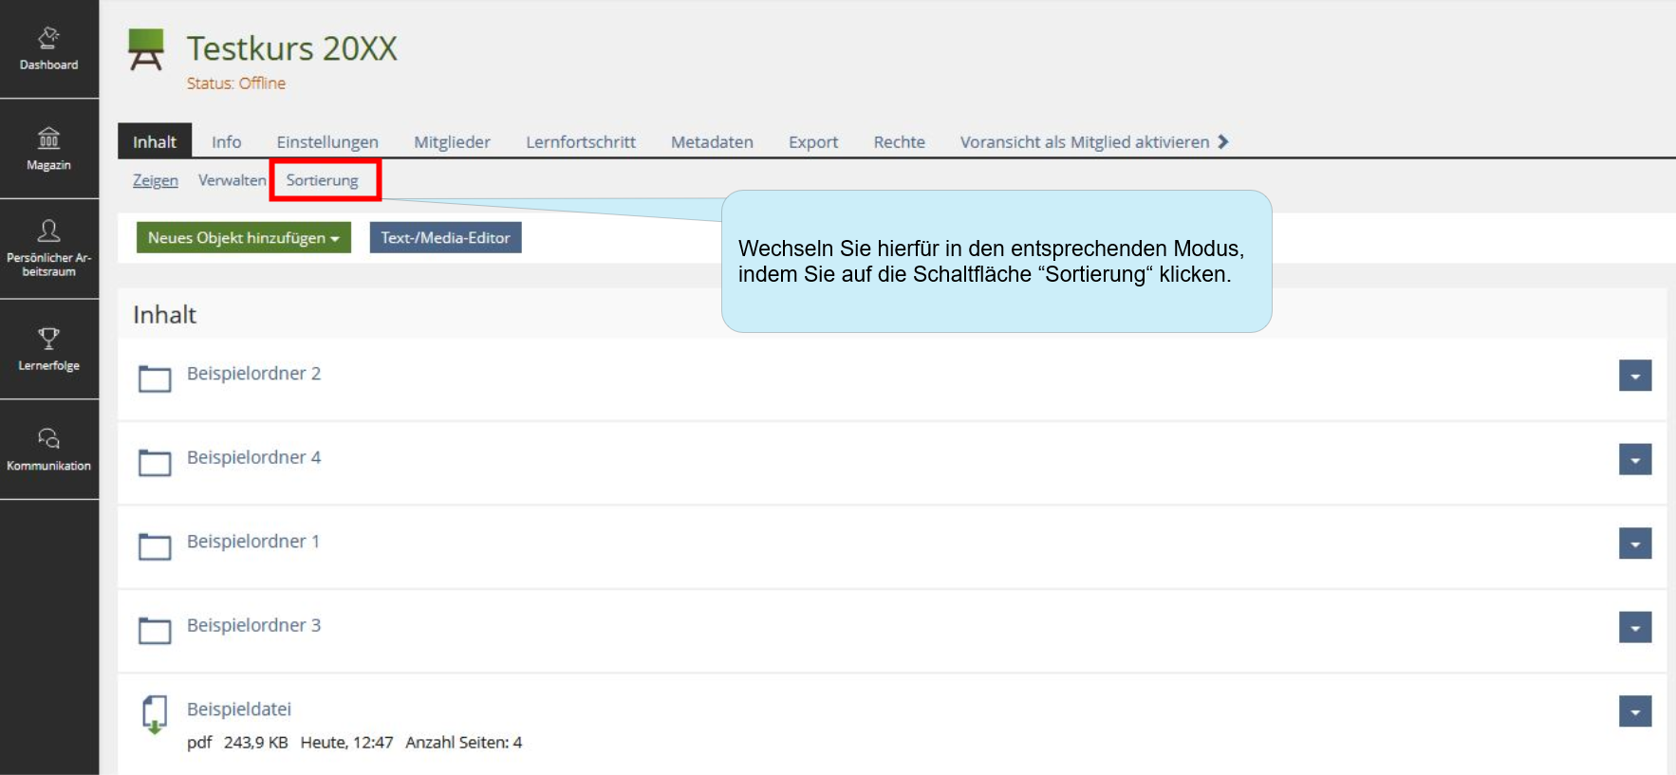Click the Anzahl Seiten: 4 text
The image size is (1676, 775).
(x=464, y=743)
